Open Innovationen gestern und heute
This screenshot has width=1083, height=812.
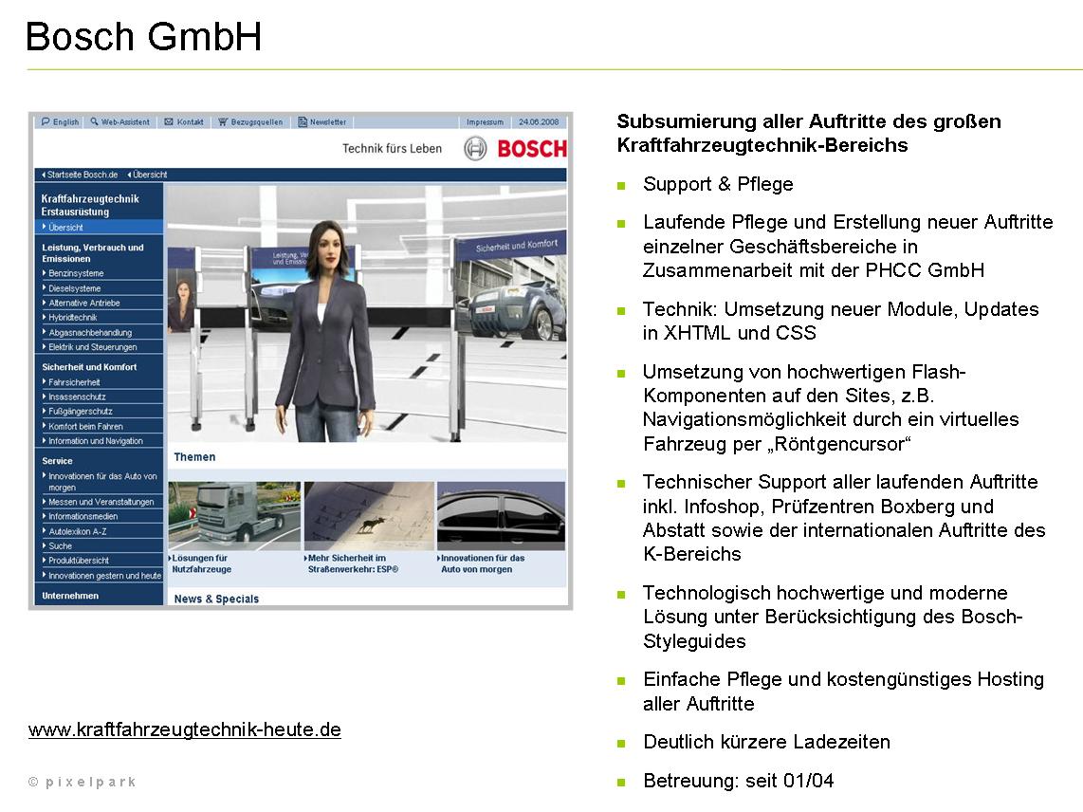point(101,576)
